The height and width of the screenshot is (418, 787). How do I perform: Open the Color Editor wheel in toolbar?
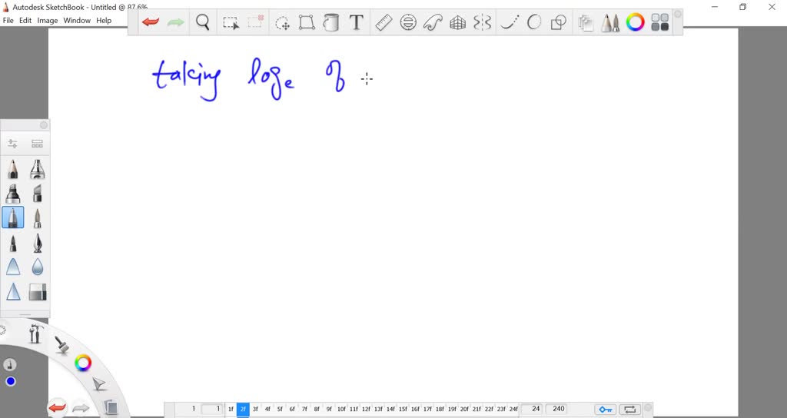tap(635, 22)
